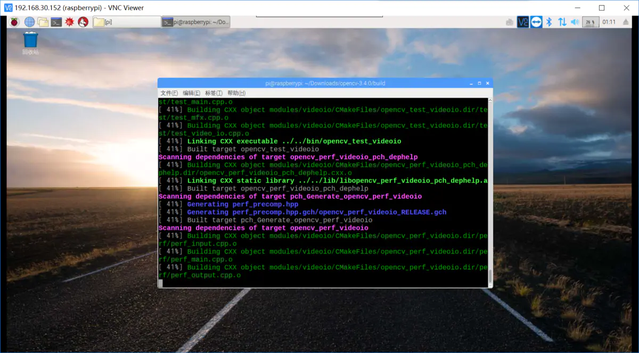
Task: Open the volume speaker control
Action: point(575,22)
